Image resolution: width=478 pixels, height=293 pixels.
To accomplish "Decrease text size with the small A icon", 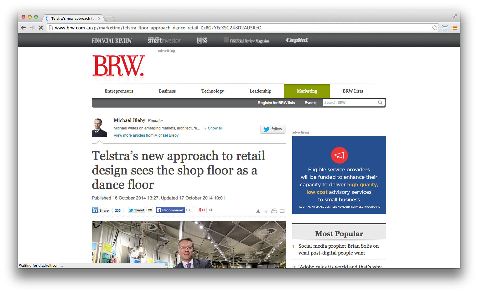I will pos(266,211).
